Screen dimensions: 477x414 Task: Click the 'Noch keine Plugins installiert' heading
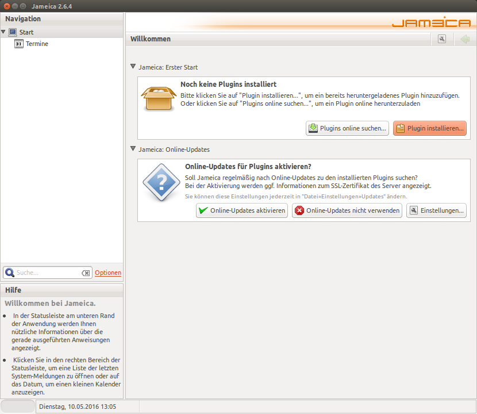(x=229, y=85)
